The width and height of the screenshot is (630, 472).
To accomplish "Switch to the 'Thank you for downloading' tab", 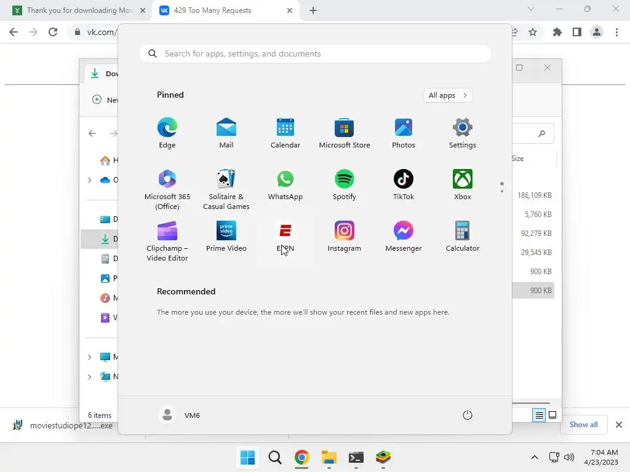I will coord(79,10).
